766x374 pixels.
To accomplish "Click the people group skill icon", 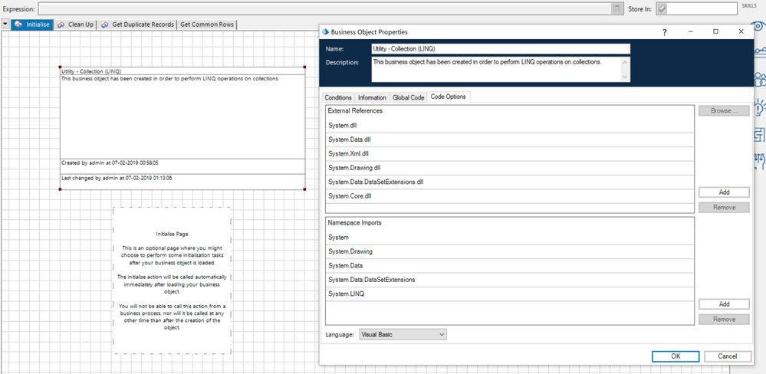I will pyautogui.click(x=760, y=80).
